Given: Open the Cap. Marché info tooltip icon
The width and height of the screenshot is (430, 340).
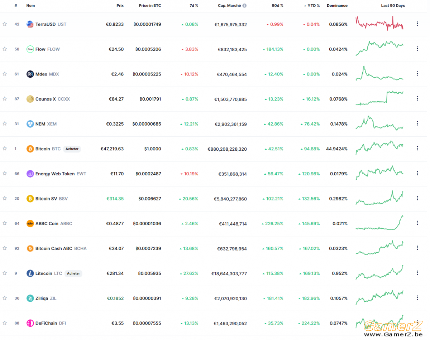Looking at the screenshot, I should coord(244,6).
